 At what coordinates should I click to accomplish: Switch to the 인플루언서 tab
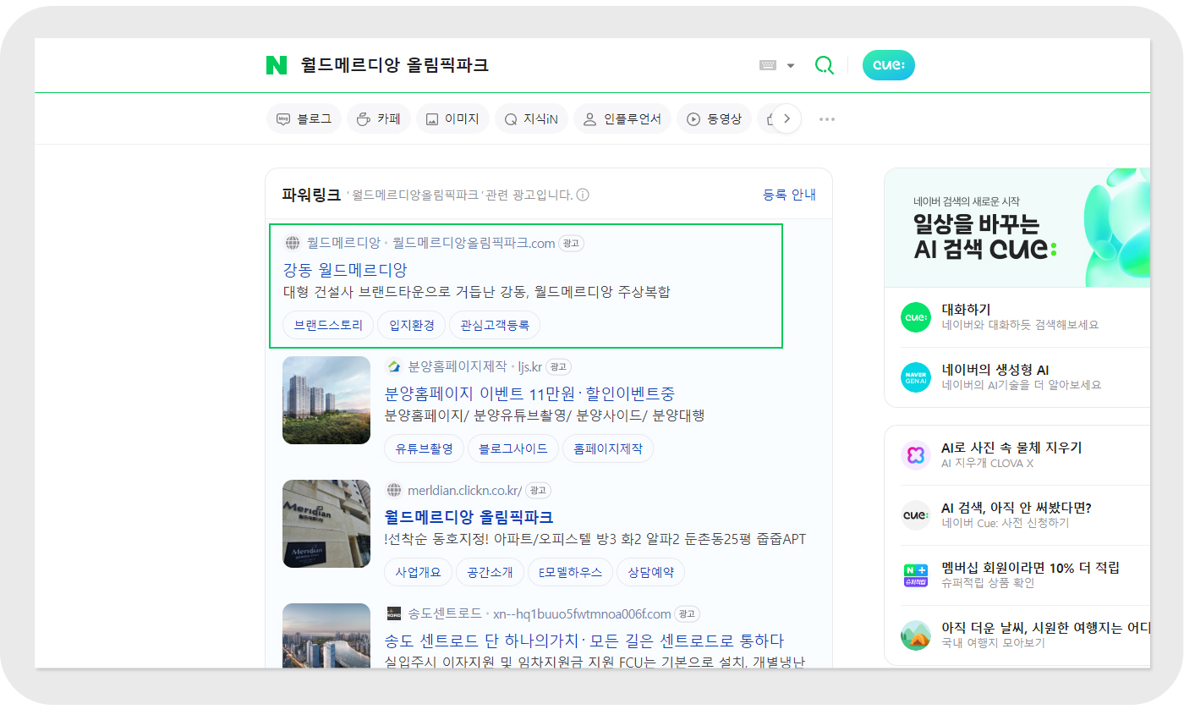tap(622, 119)
